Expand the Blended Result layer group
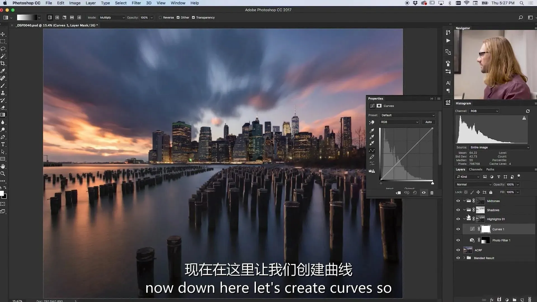This screenshot has height=302, width=537. pos(464,258)
